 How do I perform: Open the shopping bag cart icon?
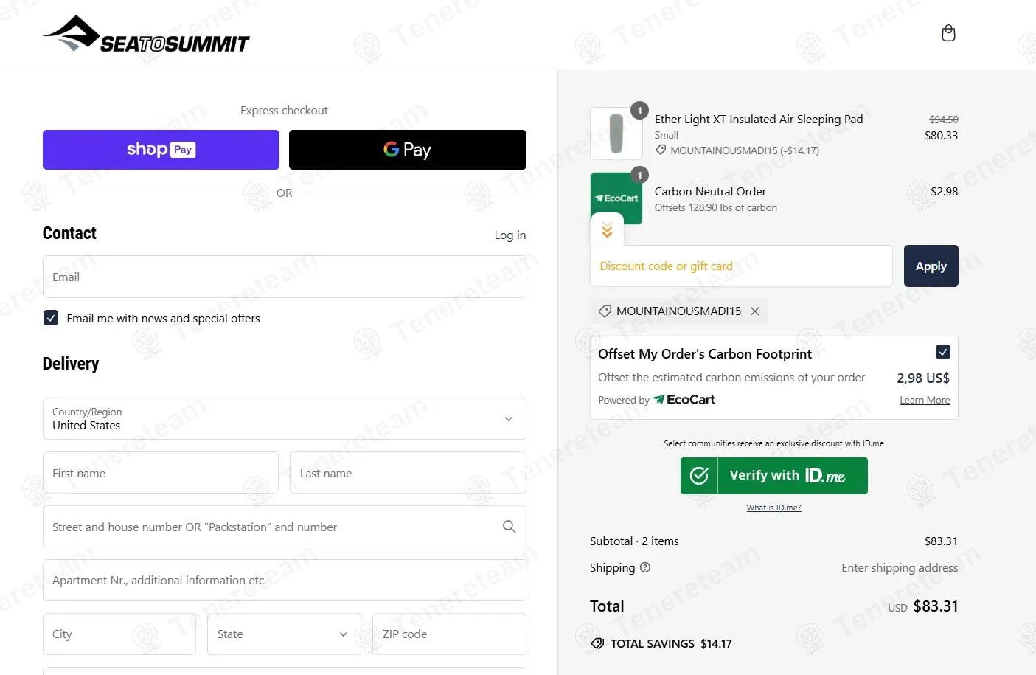click(948, 33)
